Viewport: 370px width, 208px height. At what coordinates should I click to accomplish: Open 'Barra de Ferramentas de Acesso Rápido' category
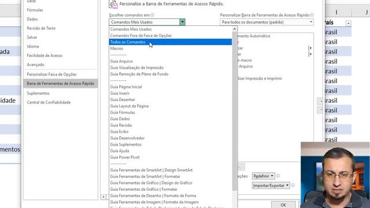pyautogui.click(x=60, y=83)
